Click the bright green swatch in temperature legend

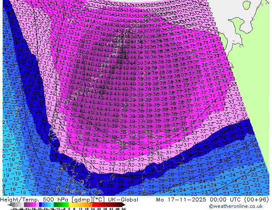67,204
